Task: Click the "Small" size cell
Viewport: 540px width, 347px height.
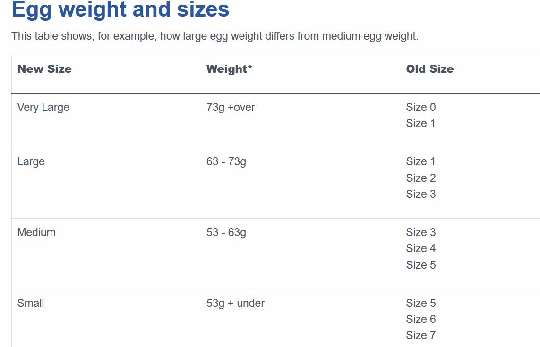Action: coord(31,304)
